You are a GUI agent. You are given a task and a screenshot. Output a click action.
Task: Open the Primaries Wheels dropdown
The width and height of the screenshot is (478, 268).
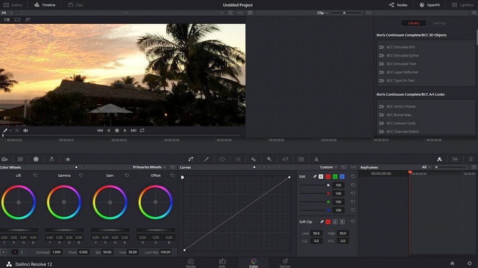[x=148, y=167]
